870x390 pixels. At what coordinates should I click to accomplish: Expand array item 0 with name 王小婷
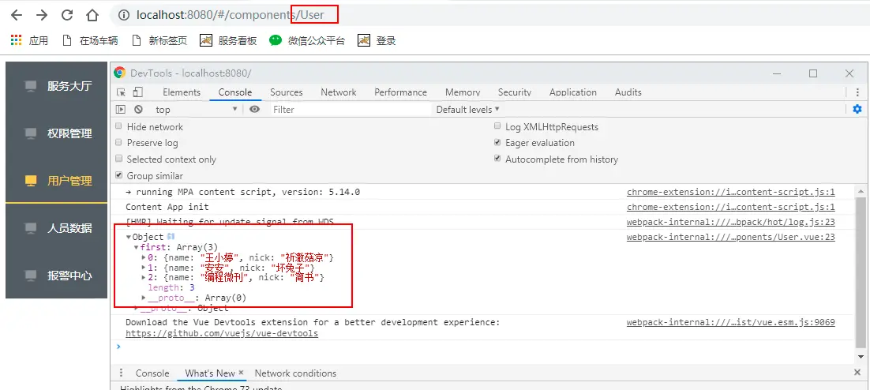(x=144, y=257)
